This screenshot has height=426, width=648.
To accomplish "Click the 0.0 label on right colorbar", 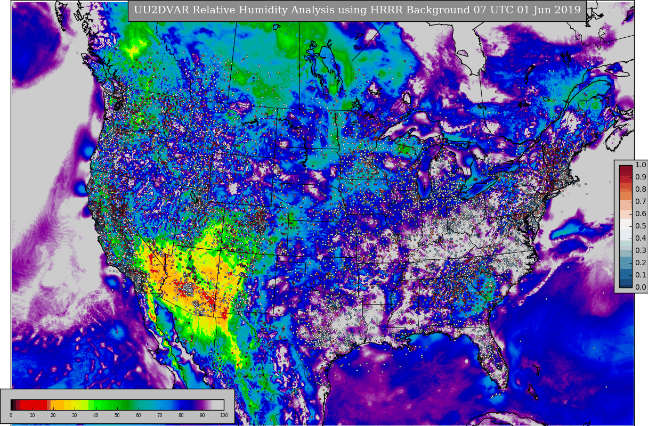I will (641, 287).
